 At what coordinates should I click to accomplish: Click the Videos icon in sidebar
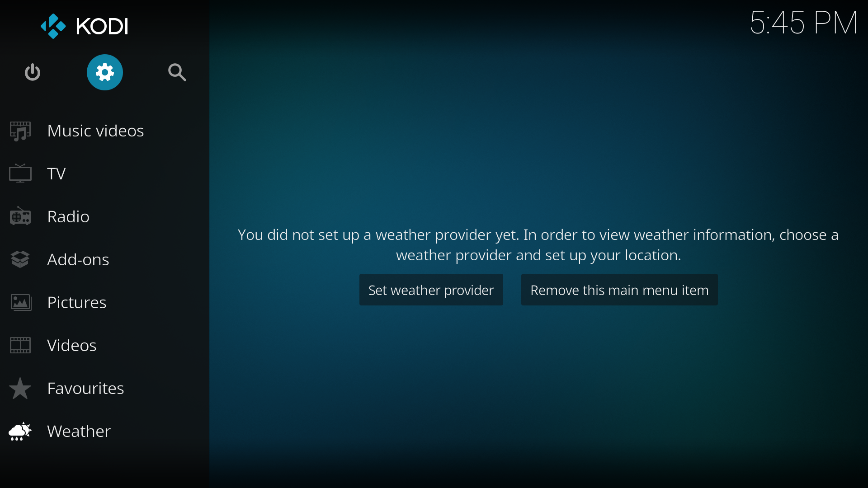pos(20,346)
